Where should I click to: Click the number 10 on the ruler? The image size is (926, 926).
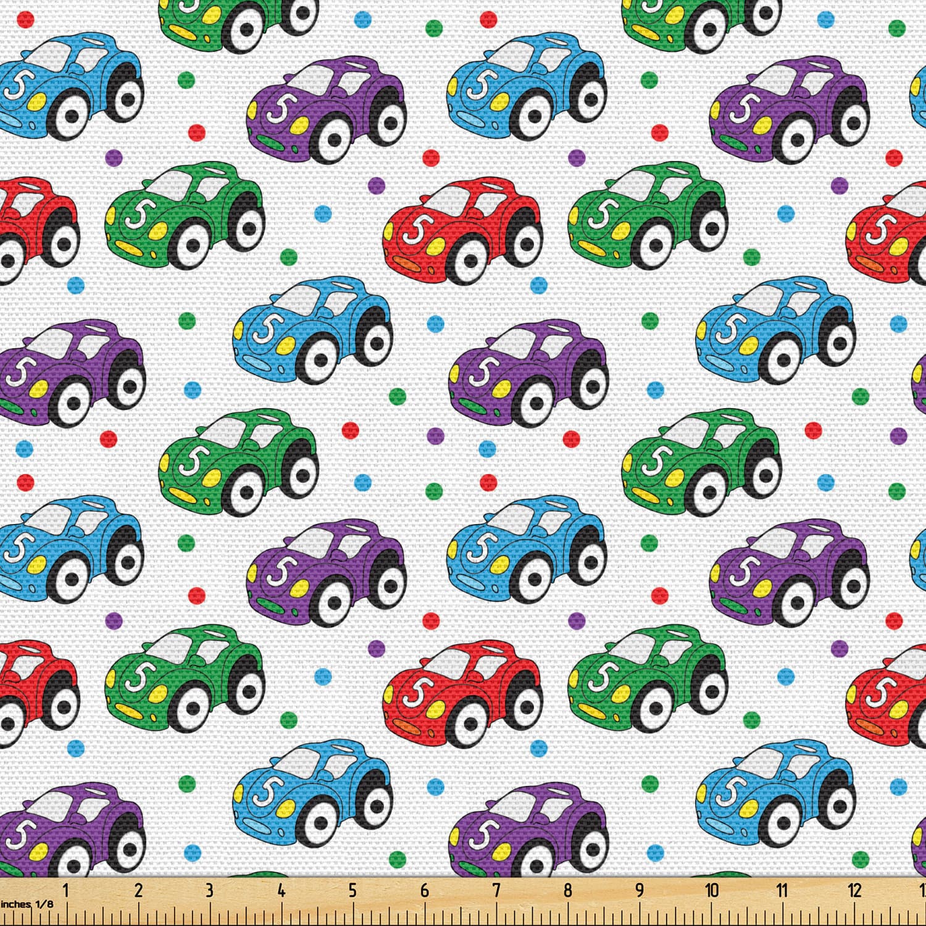(x=712, y=890)
